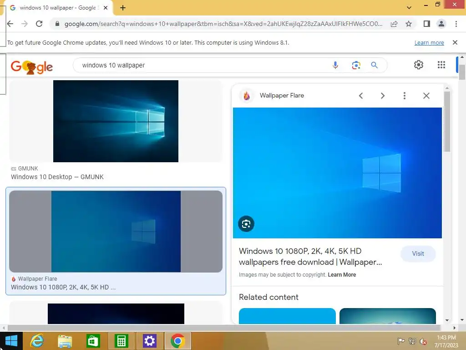The height and width of the screenshot is (350, 466).
Task: Go back to the previous page
Action: click(10, 24)
